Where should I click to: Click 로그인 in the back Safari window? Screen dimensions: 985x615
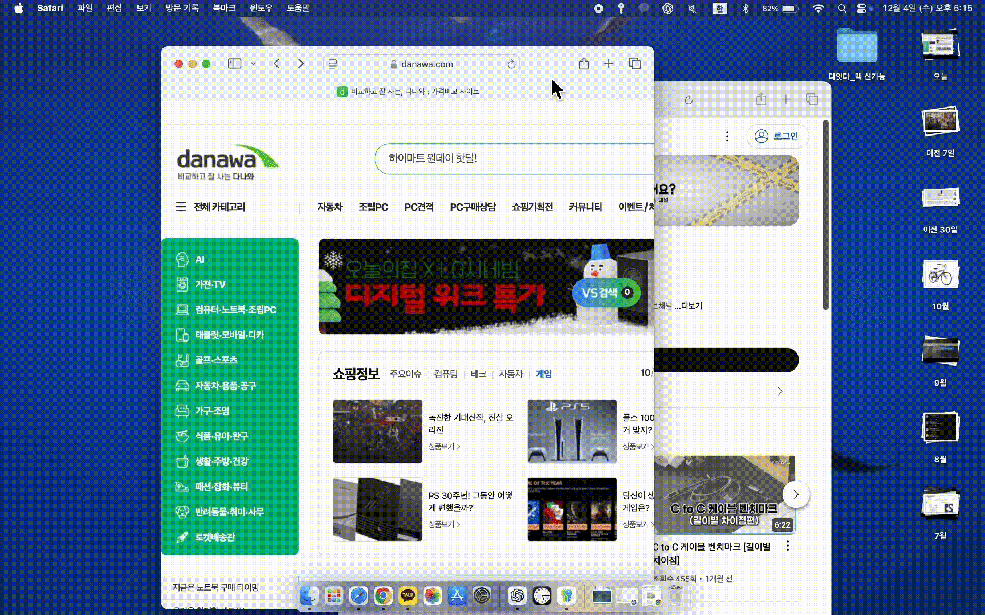tap(778, 136)
